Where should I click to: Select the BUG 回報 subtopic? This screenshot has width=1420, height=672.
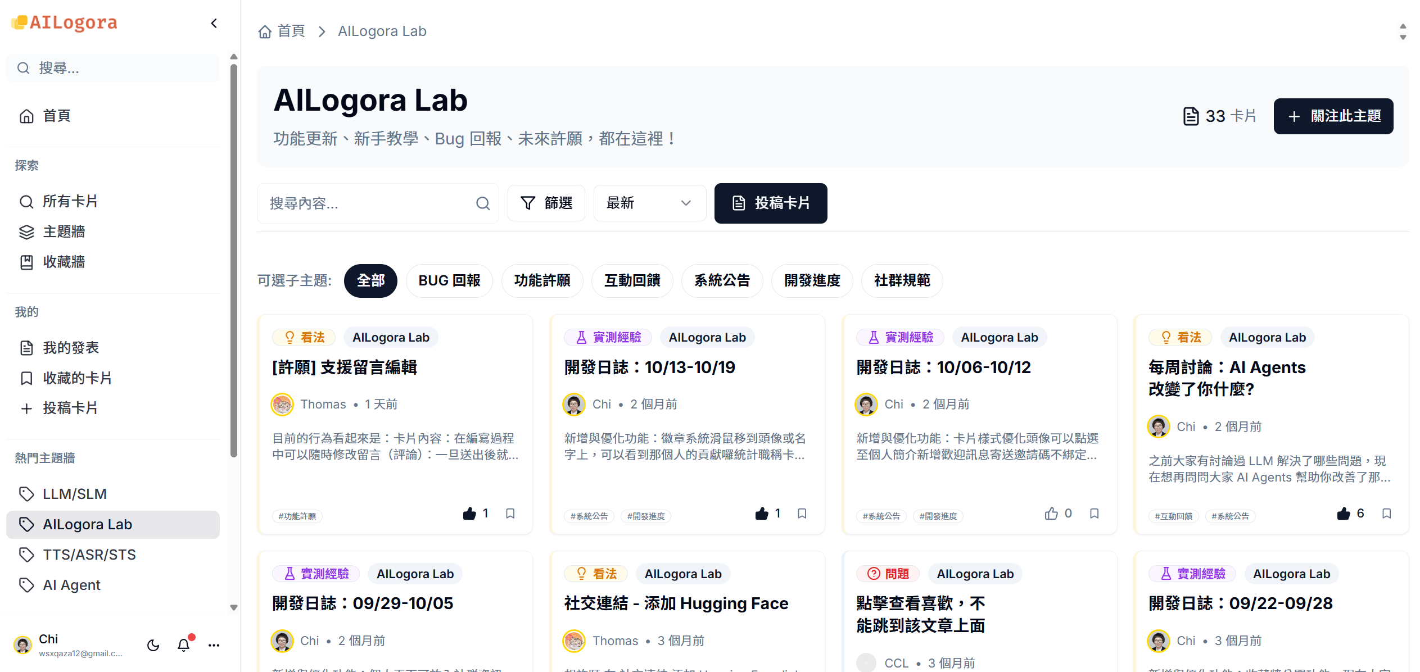pyautogui.click(x=449, y=281)
